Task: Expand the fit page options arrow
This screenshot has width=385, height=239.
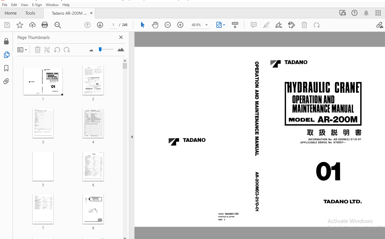Action: pos(224,25)
